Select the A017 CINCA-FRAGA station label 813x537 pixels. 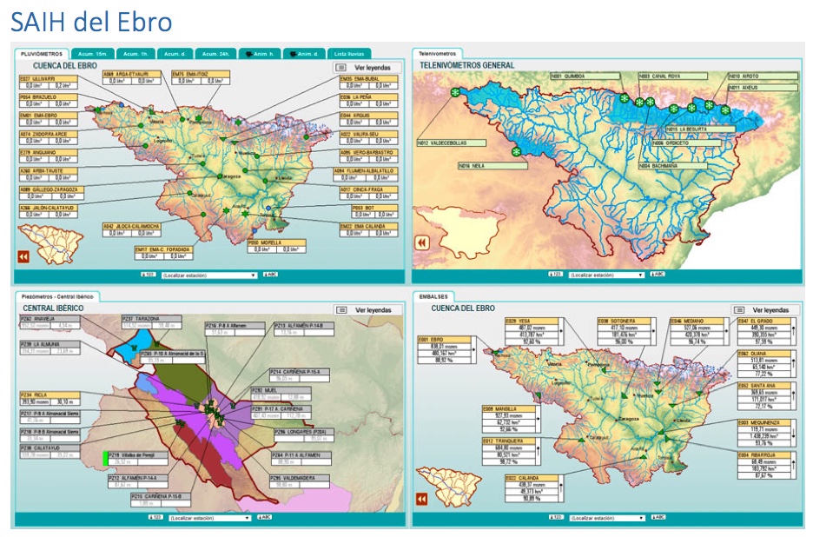click(368, 190)
